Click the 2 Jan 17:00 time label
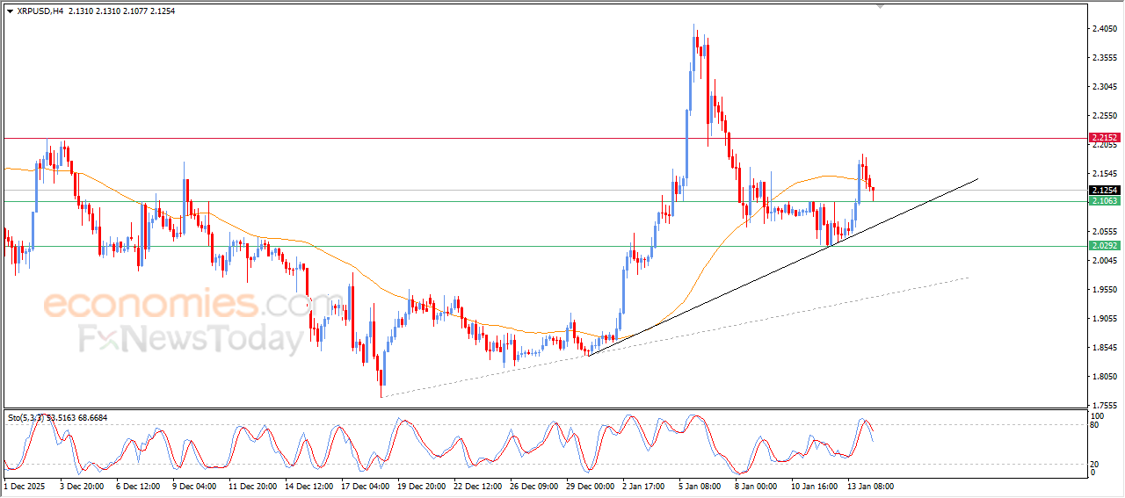This screenshot has width=1125, height=498. click(643, 486)
